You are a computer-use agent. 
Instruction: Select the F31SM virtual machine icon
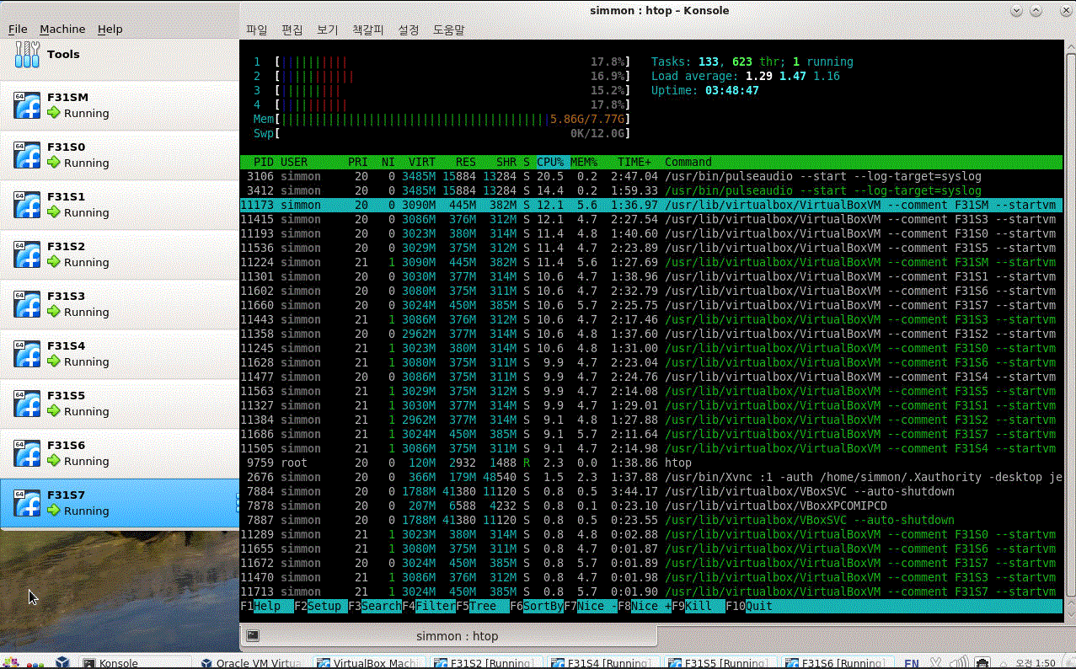point(27,105)
